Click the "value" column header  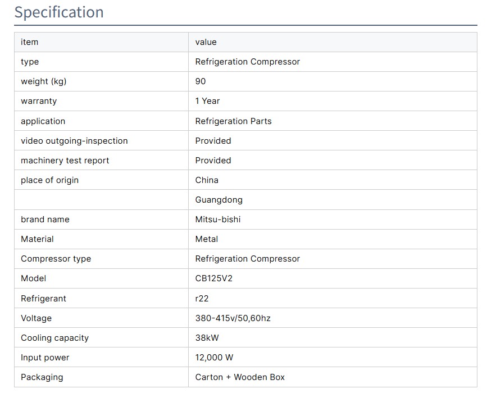(x=206, y=42)
